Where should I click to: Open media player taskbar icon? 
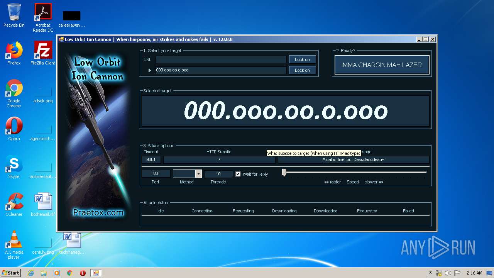click(57, 273)
